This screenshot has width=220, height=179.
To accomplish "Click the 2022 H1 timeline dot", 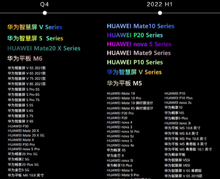I will (160, 13).
